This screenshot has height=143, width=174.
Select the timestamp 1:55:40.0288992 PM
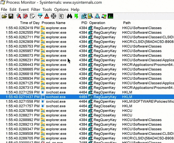coord(23,120)
